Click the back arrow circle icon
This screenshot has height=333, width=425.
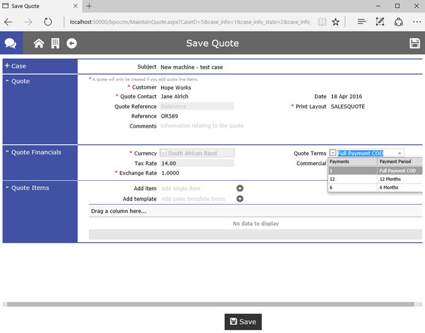[72, 44]
